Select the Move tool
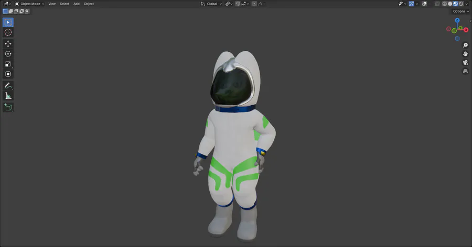 click(8, 44)
